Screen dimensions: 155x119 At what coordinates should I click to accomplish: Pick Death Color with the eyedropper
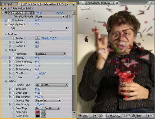click(44, 116)
